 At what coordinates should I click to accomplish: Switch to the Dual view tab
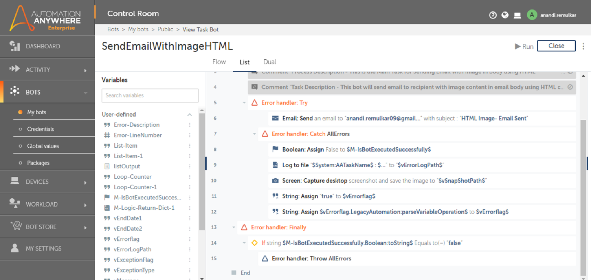[270, 62]
